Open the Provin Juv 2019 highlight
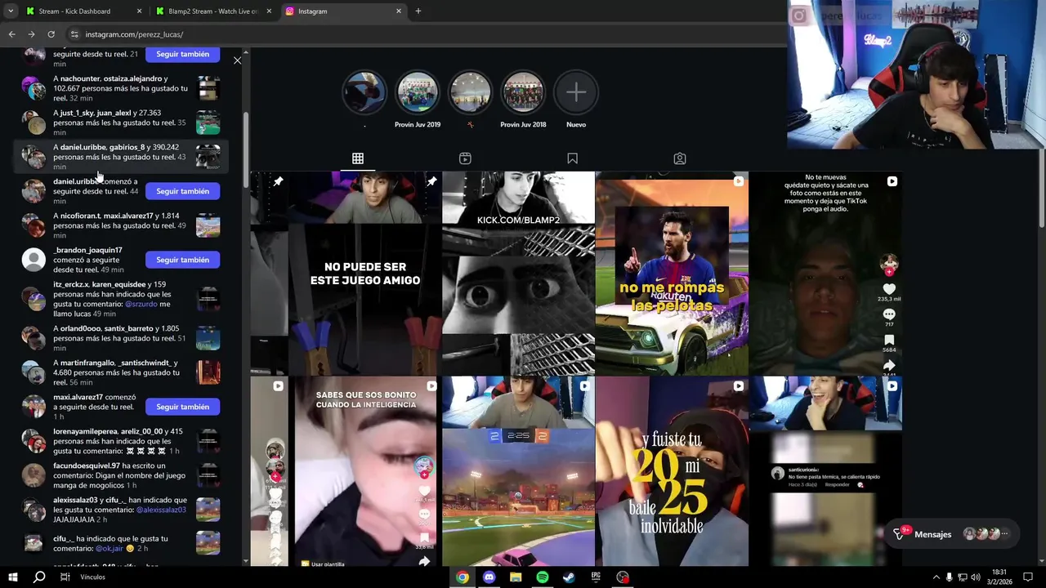Screen dimensions: 1046x588 pos(418,93)
